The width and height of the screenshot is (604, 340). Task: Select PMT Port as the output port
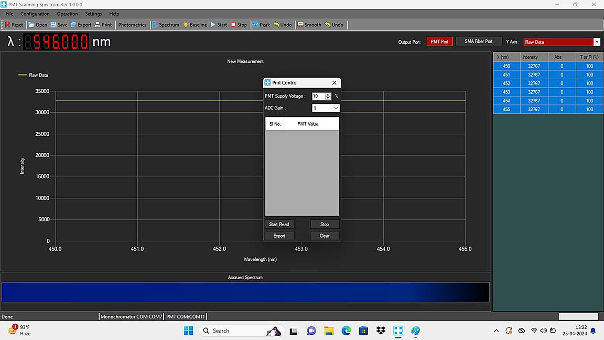[439, 41]
